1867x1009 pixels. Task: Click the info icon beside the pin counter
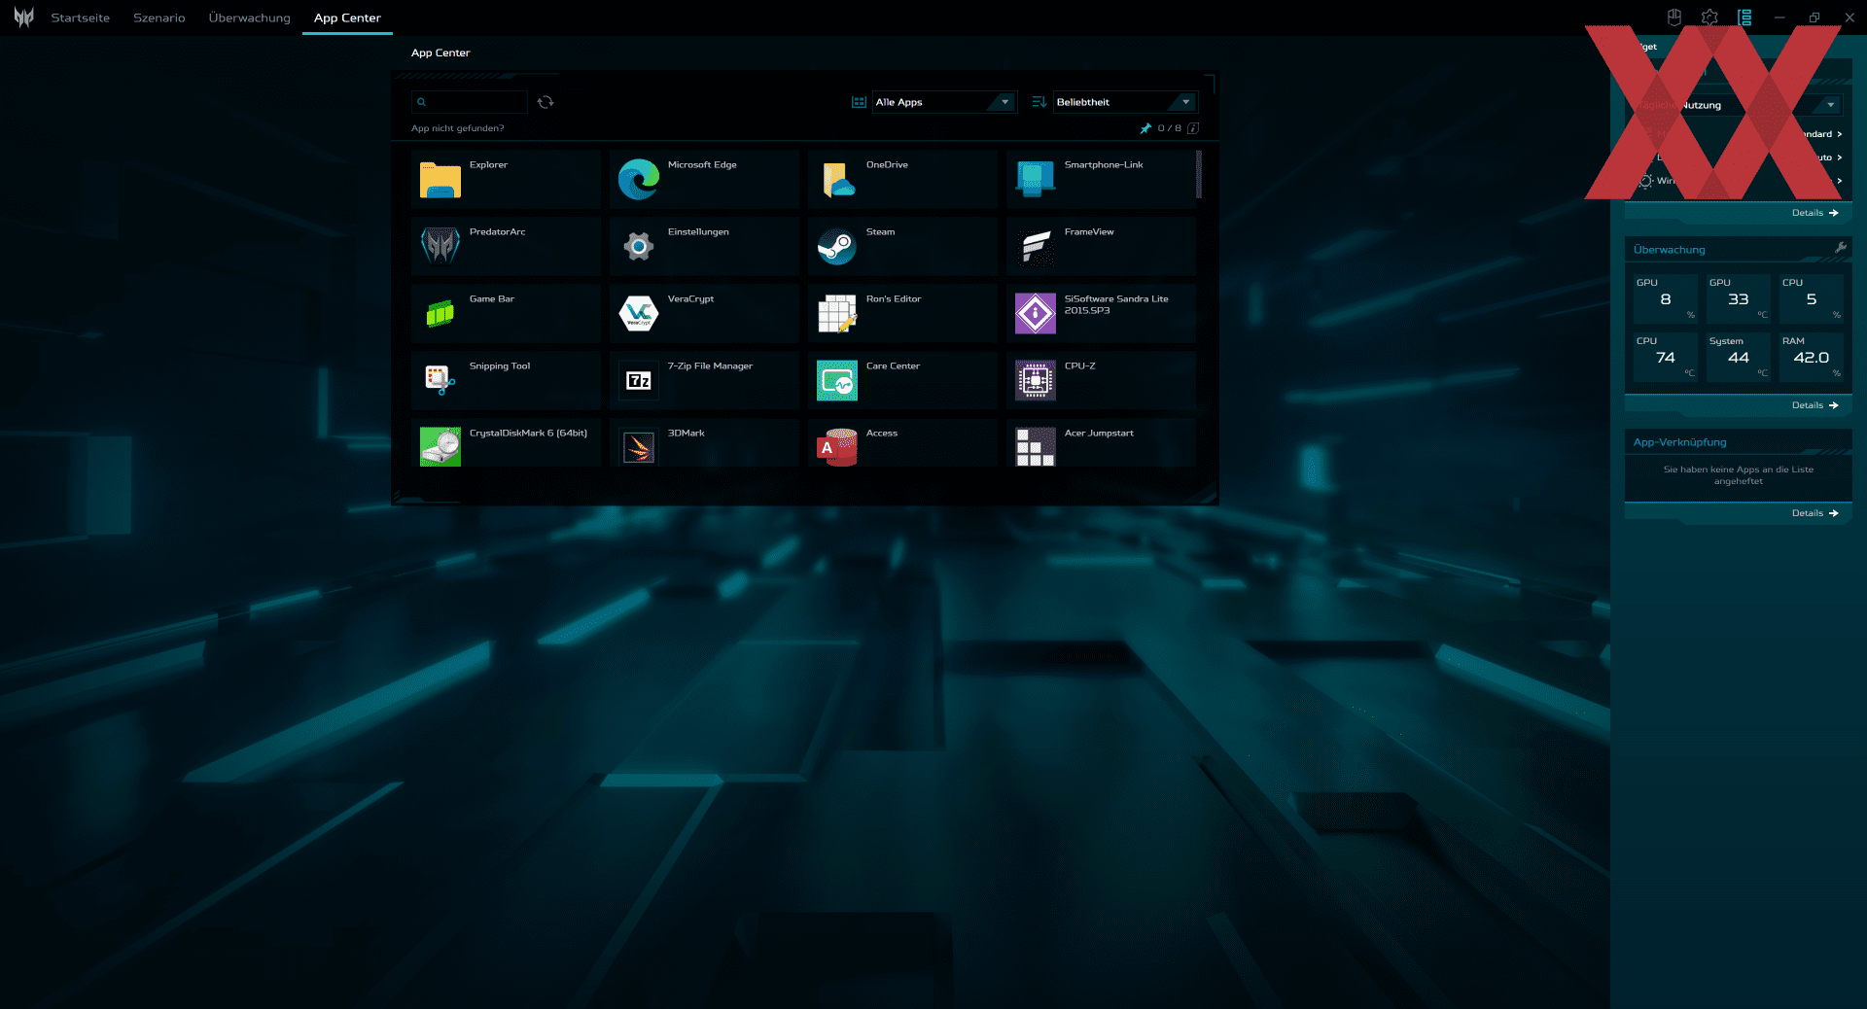[x=1193, y=128]
